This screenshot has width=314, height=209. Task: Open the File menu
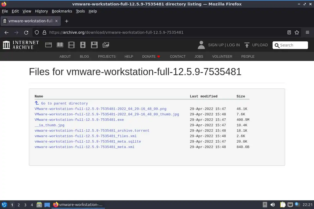click(x=5, y=11)
